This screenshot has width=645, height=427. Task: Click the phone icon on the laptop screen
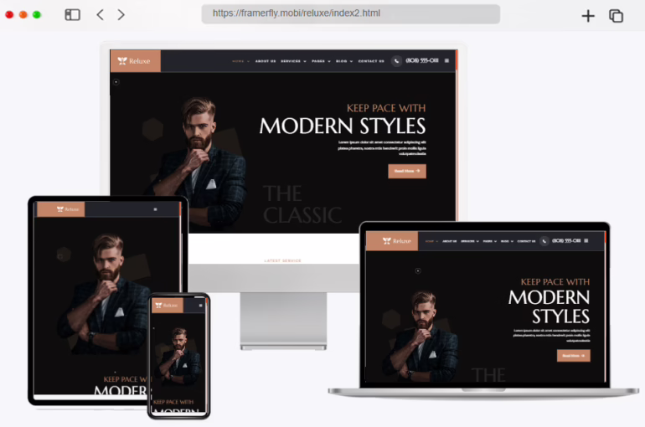pyautogui.click(x=544, y=241)
